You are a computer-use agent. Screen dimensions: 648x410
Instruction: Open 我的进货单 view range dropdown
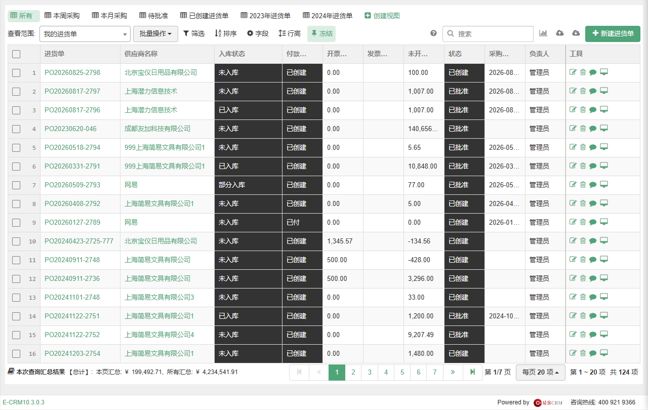point(85,34)
